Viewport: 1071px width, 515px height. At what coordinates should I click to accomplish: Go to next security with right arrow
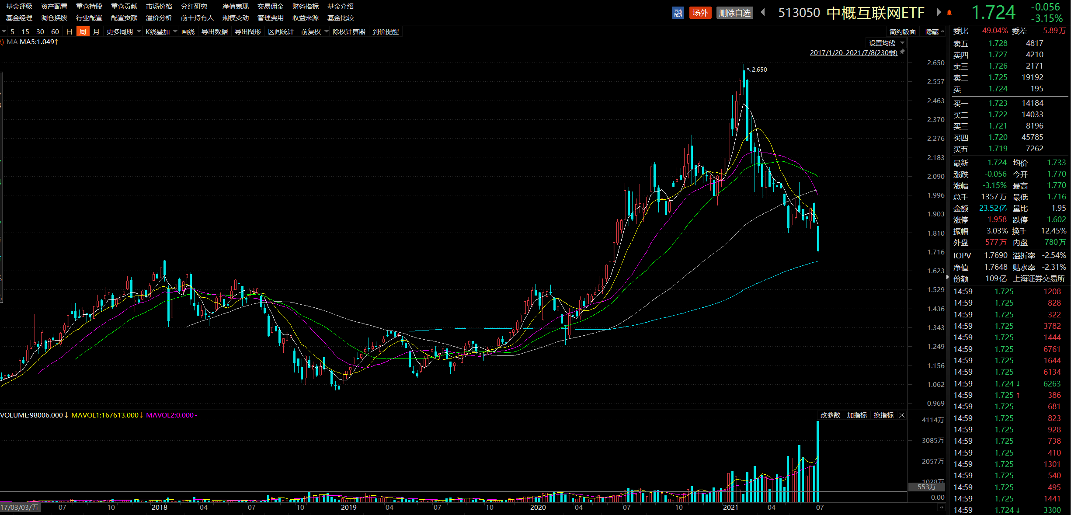coord(939,12)
